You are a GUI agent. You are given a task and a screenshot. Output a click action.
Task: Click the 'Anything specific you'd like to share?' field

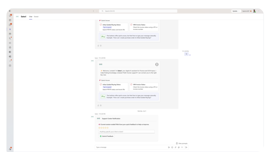pyautogui.click(x=126, y=132)
